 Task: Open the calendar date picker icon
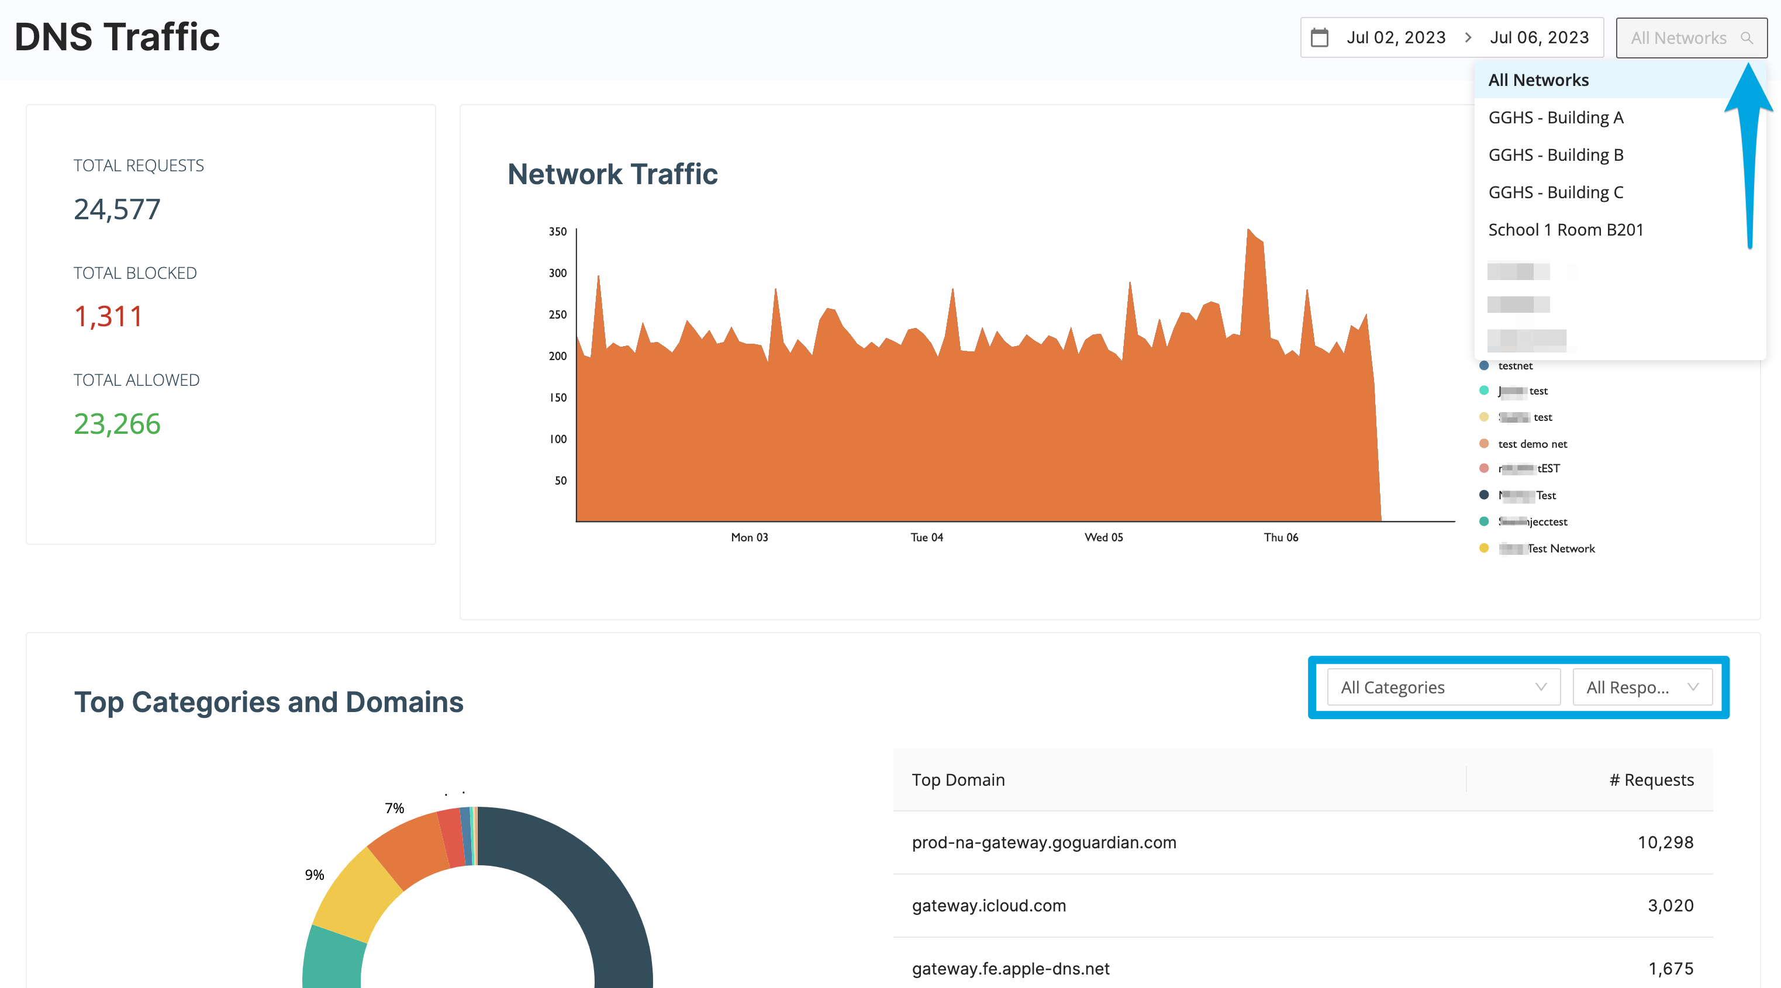pos(1319,37)
